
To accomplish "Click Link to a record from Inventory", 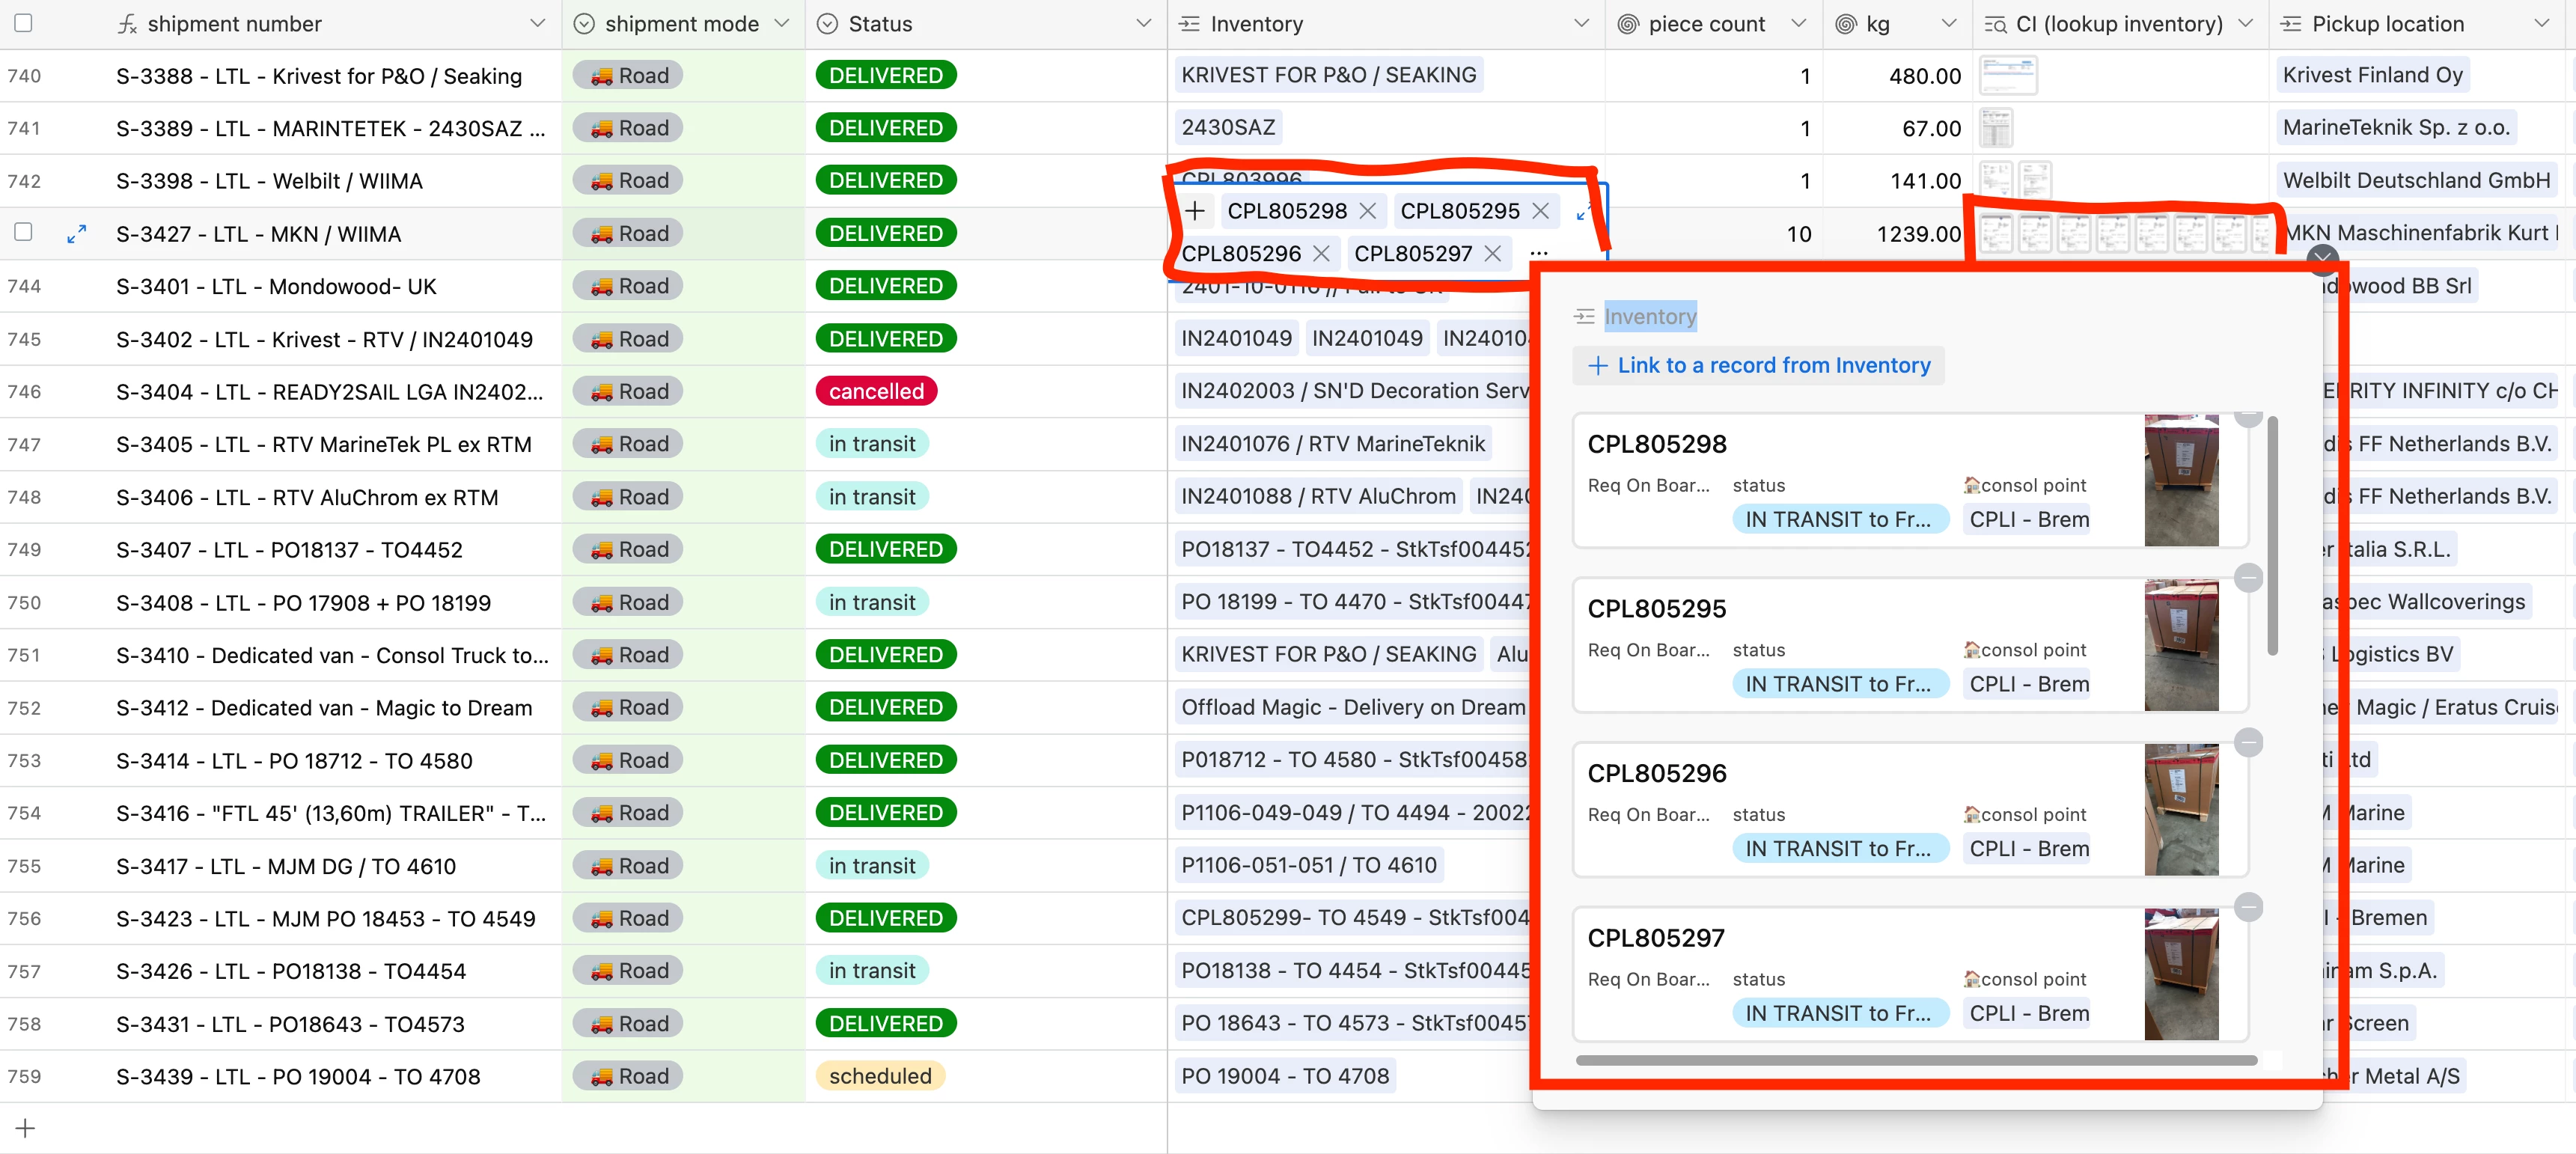I will 1759,365.
